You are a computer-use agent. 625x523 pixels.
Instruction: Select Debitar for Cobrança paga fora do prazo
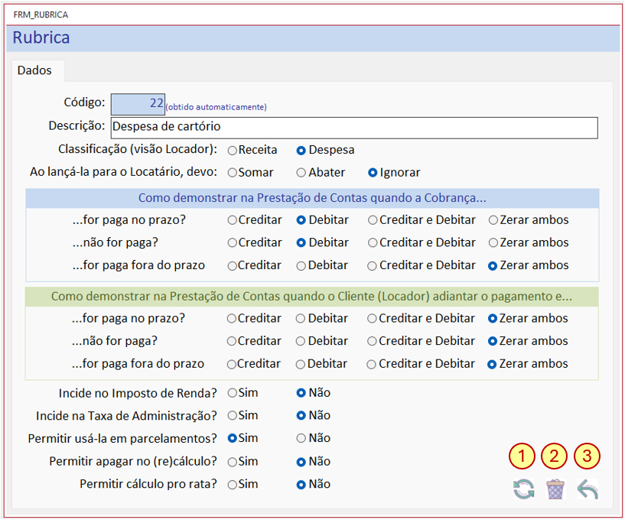[301, 266]
